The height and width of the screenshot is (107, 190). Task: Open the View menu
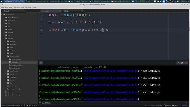(11, 7)
